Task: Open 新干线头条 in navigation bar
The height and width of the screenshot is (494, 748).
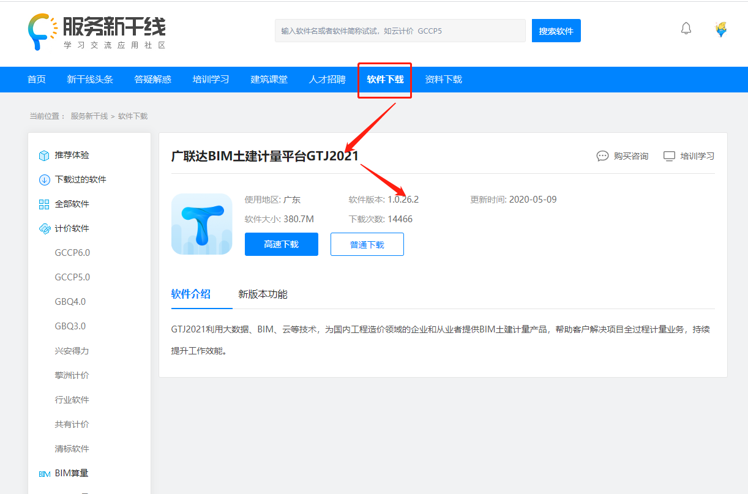Action: tap(90, 80)
